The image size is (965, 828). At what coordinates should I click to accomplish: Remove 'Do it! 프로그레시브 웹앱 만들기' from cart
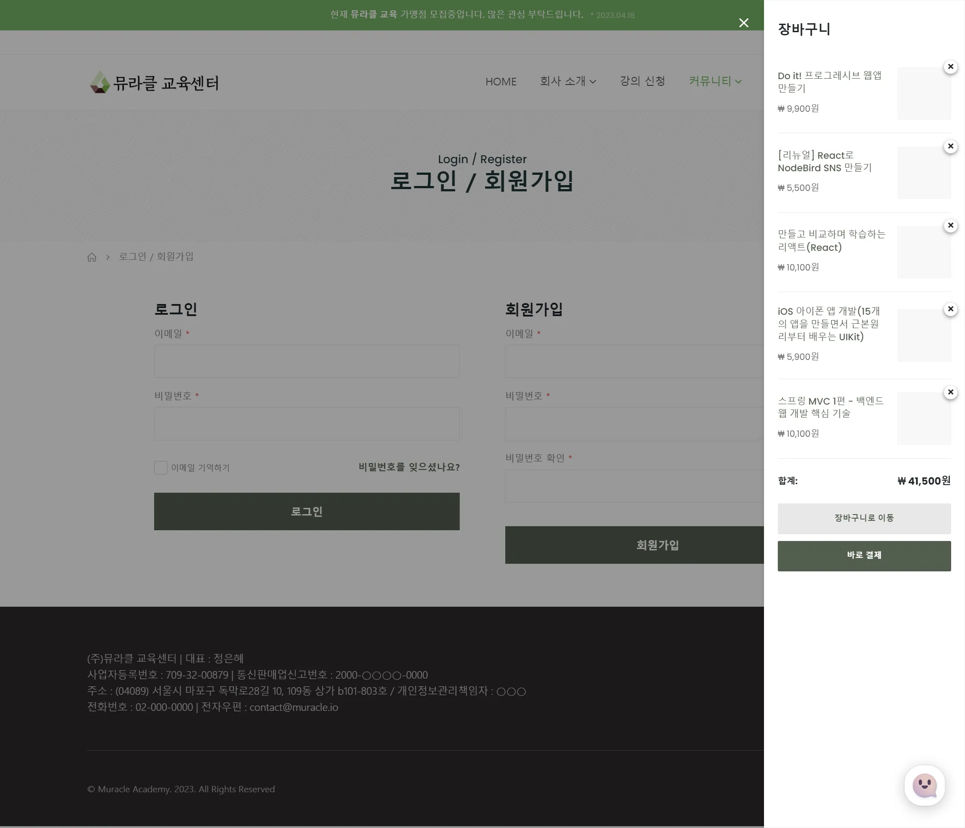pyautogui.click(x=951, y=67)
